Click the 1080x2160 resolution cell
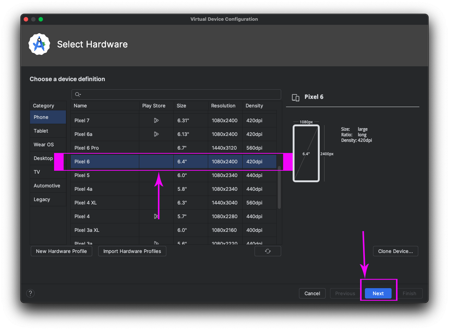Viewport: 449px width, 330px height. [224, 230]
